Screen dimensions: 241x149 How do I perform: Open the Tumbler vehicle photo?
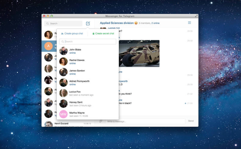(139, 53)
